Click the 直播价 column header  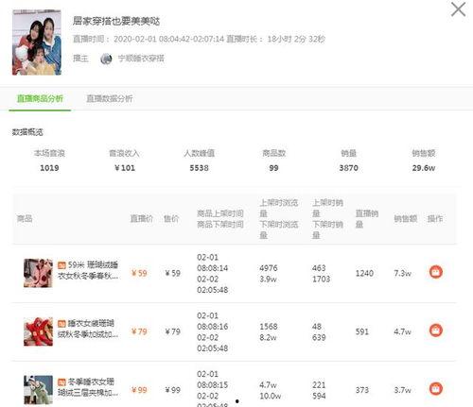point(142,218)
